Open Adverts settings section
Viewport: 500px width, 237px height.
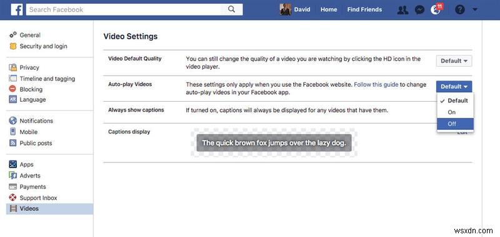pos(30,176)
